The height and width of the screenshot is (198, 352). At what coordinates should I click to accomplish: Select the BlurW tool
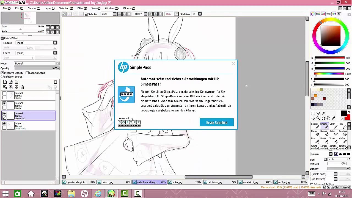pyautogui.click(x=324, y=140)
